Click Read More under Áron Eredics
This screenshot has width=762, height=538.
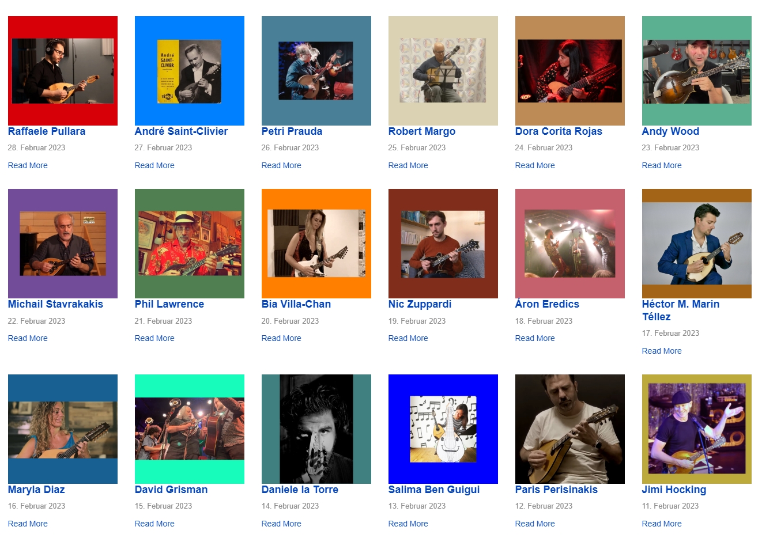click(x=535, y=338)
